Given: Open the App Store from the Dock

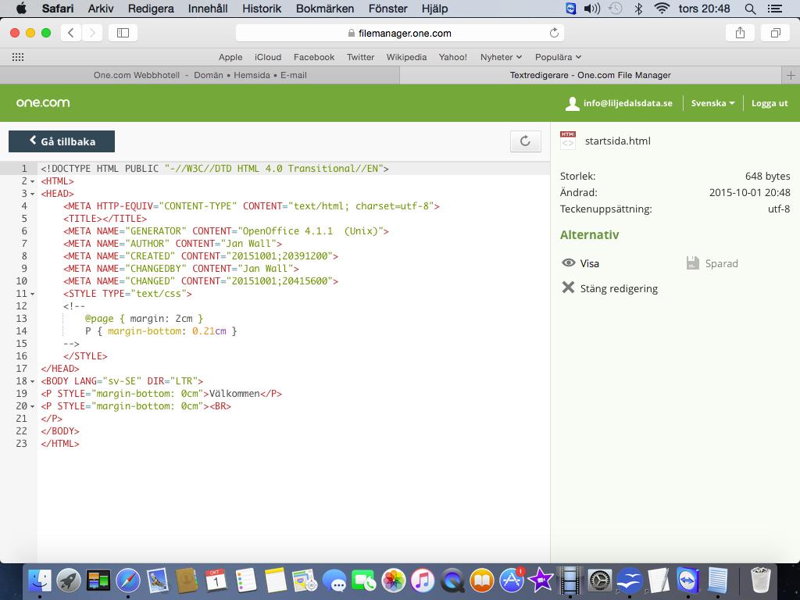Looking at the screenshot, I should click(512, 580).
